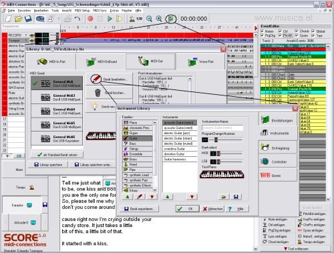Click the open folder icon beside the floppy disk, below TestPiano
This screenshot has height=253, width=334.
pos(224,197)
